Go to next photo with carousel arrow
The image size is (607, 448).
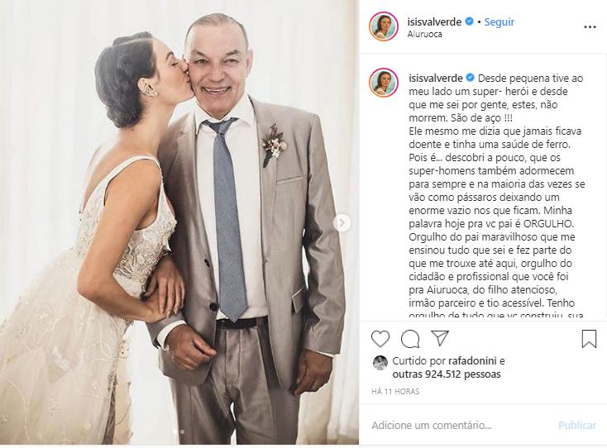pyautogui.click(x=342, y=223)
